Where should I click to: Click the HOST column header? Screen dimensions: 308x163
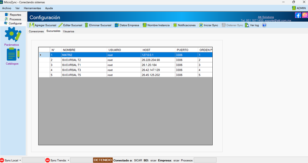coord(158,50)
